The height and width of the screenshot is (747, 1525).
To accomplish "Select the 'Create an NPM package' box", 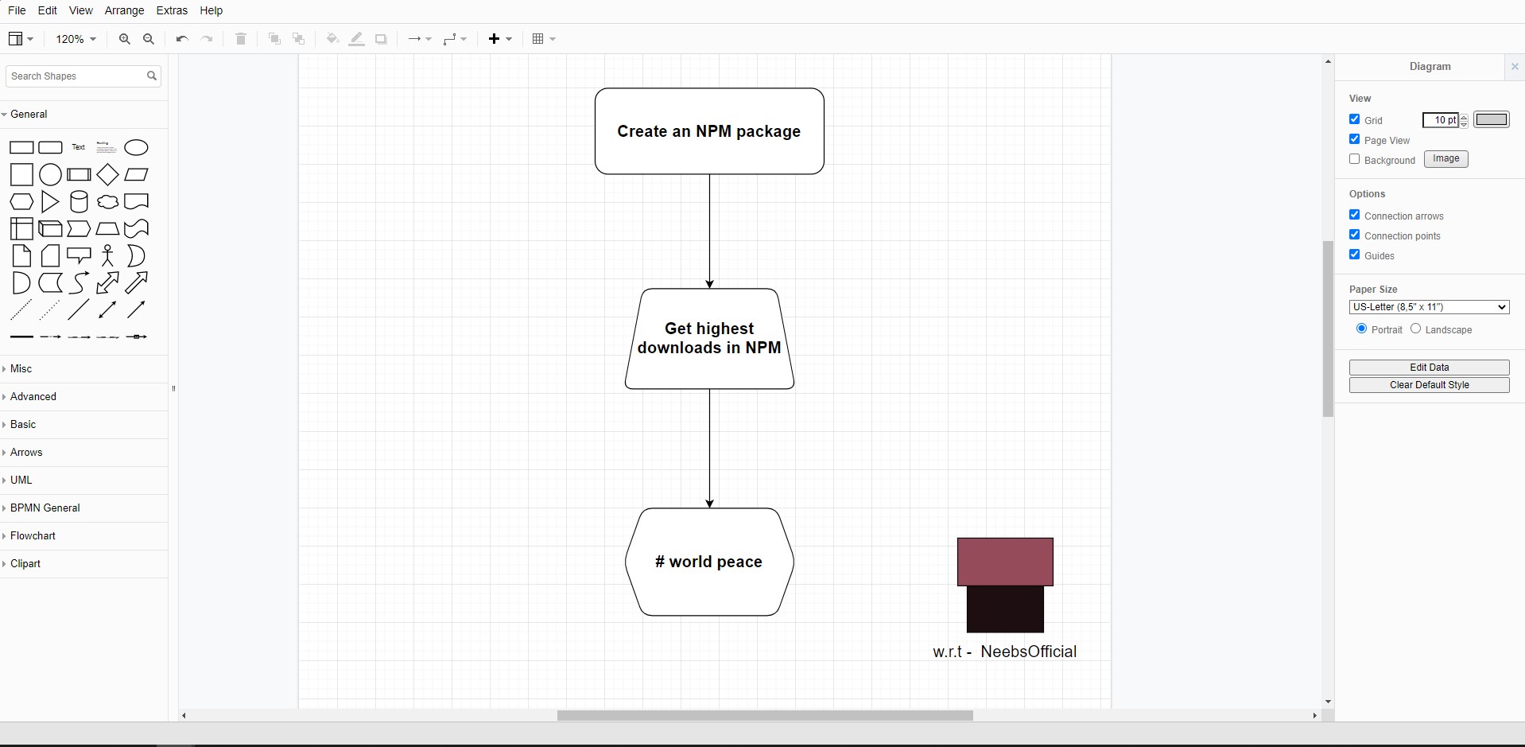I will (709, 131).
